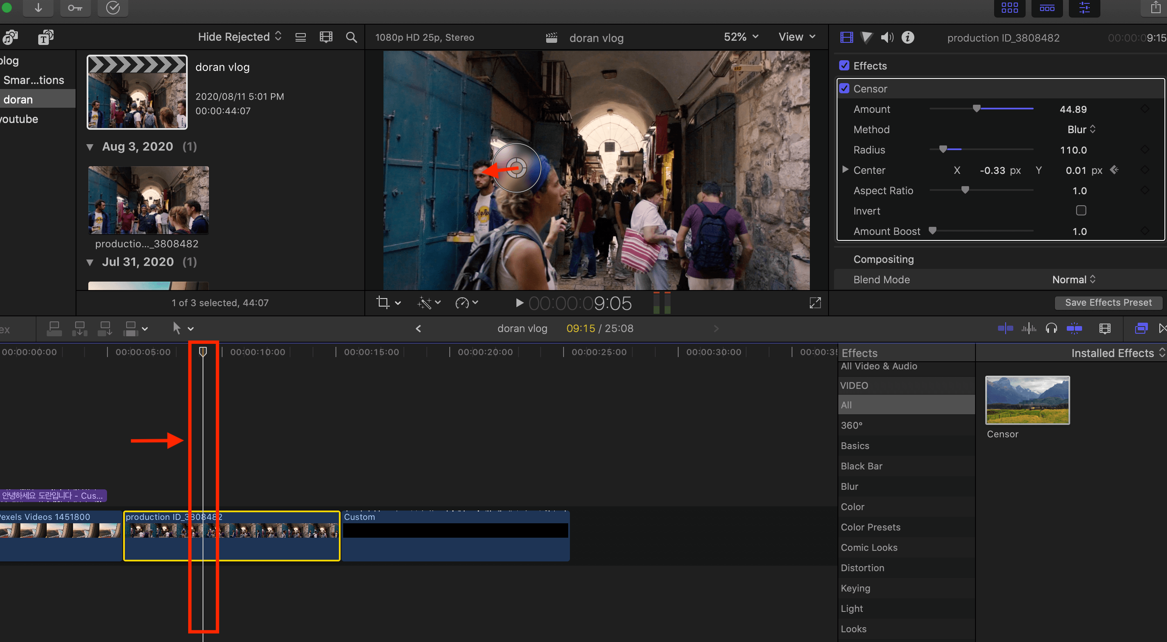Click the Save Effects Preset button
This screenshot has width=1167, height=642.
pos(1108,303)
